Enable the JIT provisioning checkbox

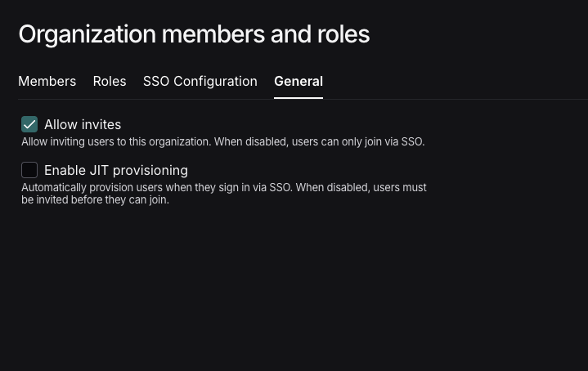click(29, 170)
